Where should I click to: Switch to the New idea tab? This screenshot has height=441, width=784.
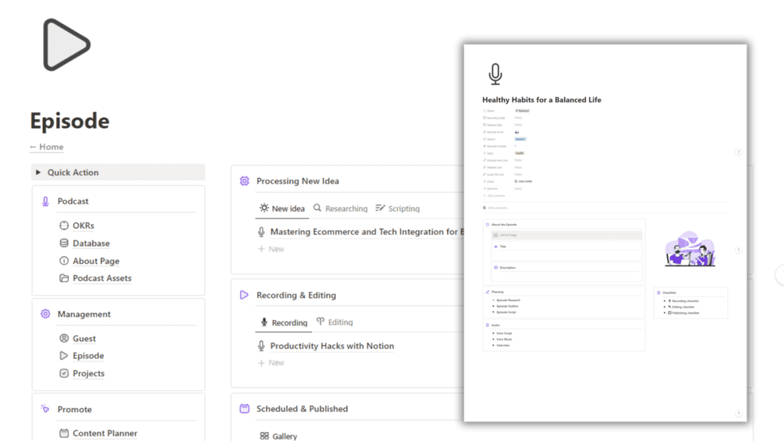click(282, 208)
